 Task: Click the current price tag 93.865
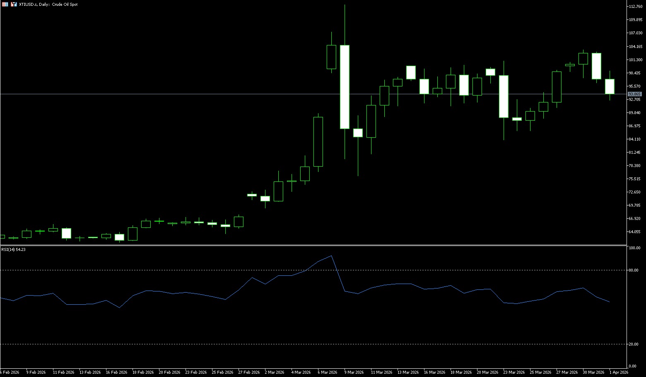pos(634,94)
